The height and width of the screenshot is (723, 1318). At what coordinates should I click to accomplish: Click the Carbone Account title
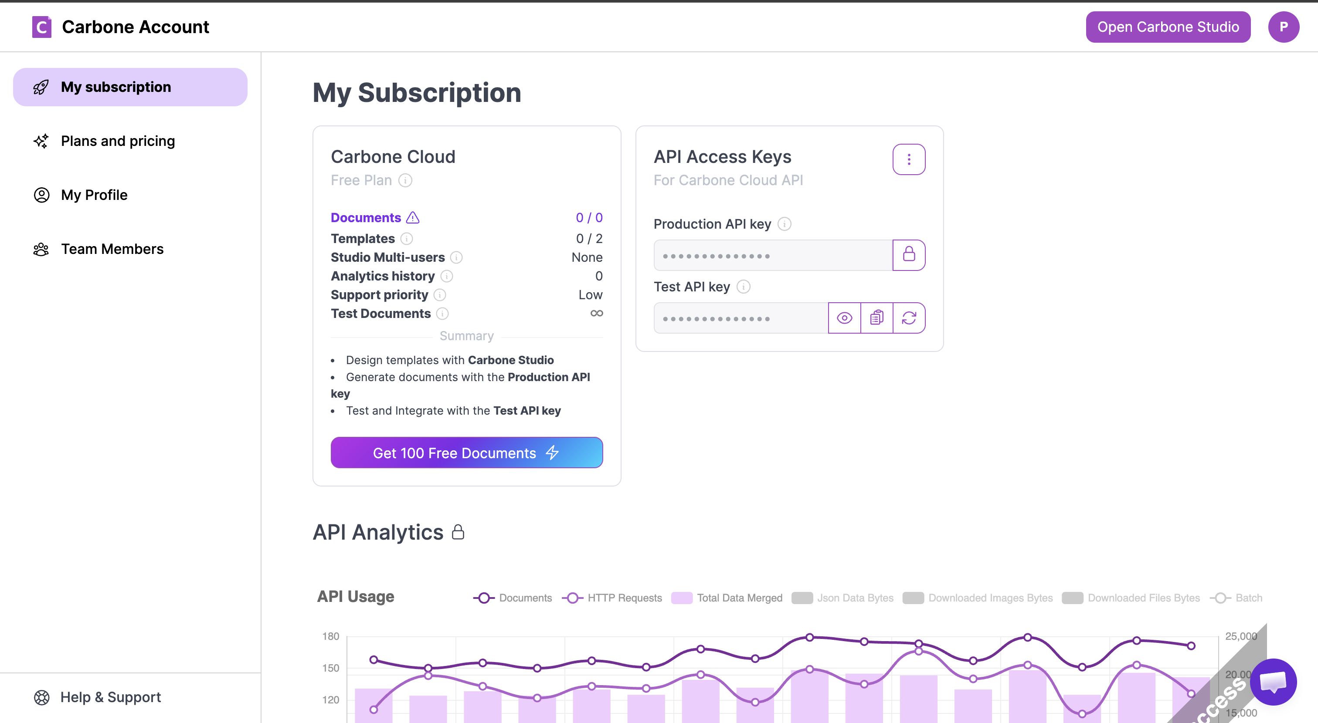coord(136,27)
